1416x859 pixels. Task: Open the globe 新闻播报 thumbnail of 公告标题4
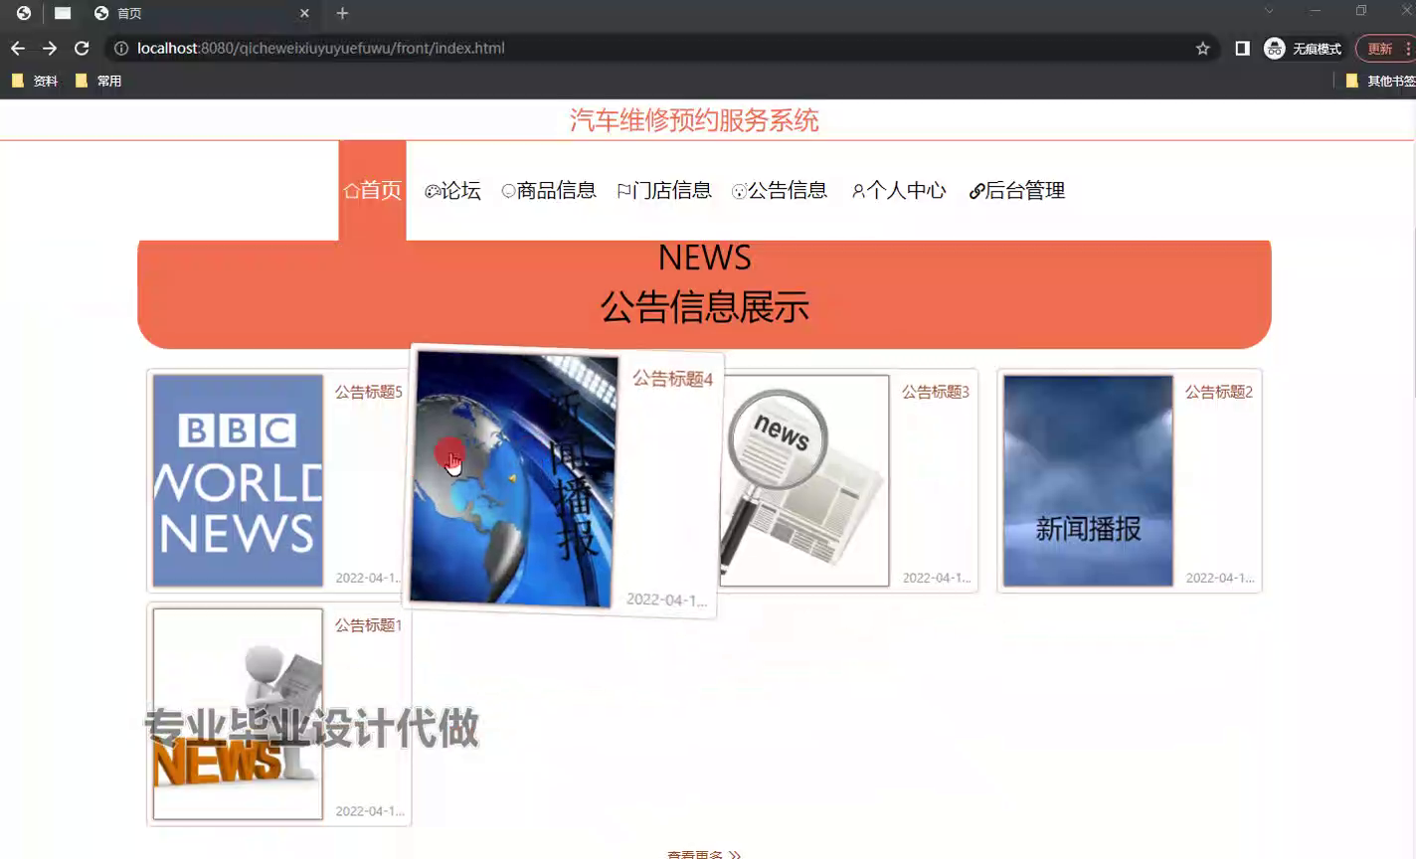pos(514,478)
